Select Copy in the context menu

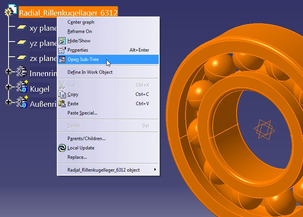tap(108, 94)
